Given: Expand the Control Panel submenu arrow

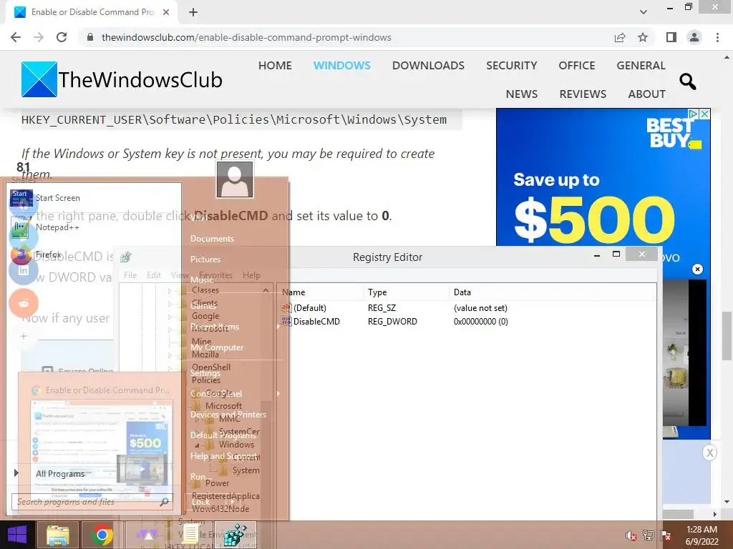Looking at the screenshot, I should pyautogui.click(x=278, y=394).
